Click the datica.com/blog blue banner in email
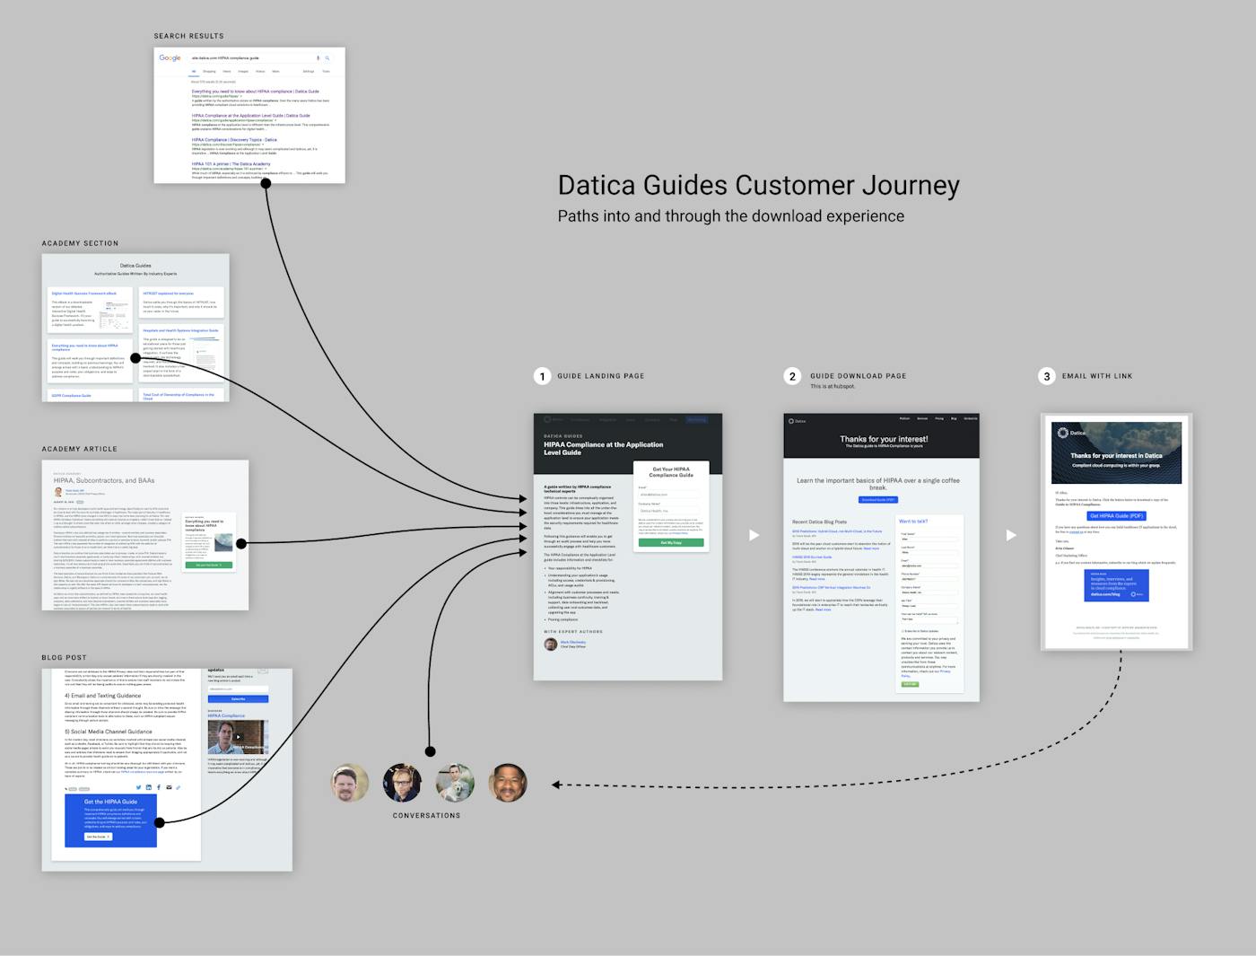 coord(1117,585)
